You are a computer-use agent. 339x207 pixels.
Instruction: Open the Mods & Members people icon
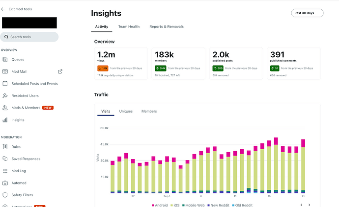tap(5, 108)
